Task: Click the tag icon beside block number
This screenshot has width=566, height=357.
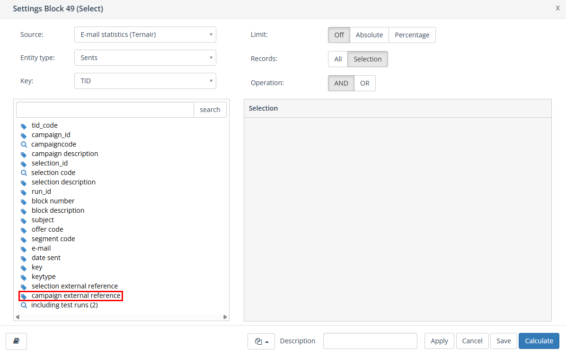Action: (24, 202)
